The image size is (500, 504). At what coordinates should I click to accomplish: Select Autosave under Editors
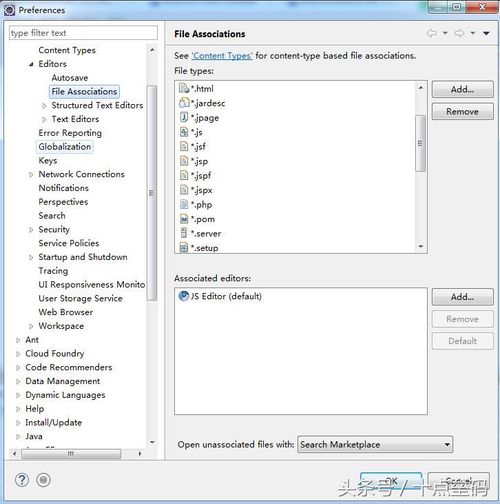tap(70, 78)
